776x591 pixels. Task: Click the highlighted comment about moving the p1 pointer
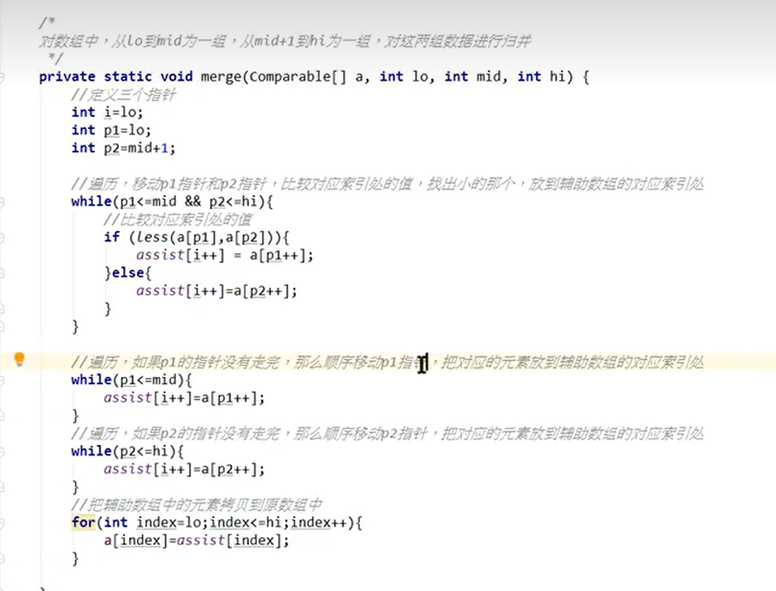click(388, 362)
